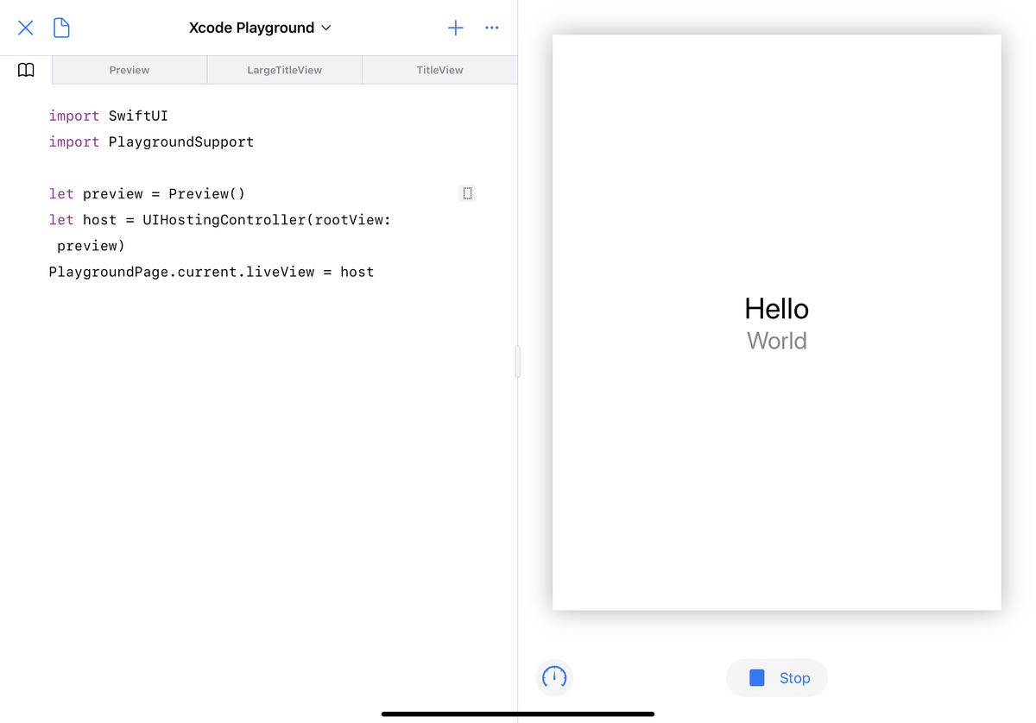Click the 'import SwiftUI' code line
This screenshot has height=723, width=1036.
click(109, 116)
